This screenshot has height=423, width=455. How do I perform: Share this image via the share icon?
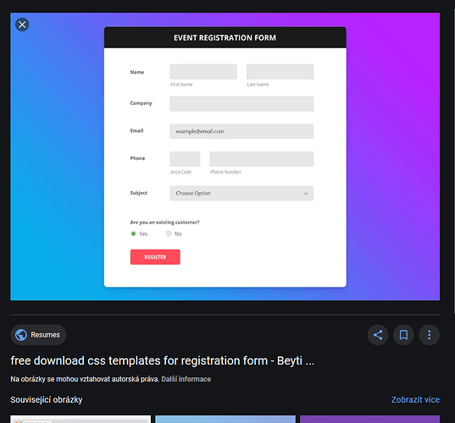pyautogui.click(x=378, y=335)
